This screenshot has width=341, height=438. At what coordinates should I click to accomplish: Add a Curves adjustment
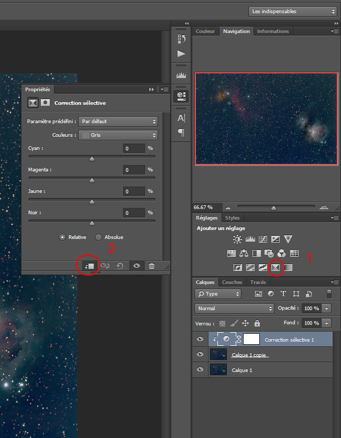263,239
